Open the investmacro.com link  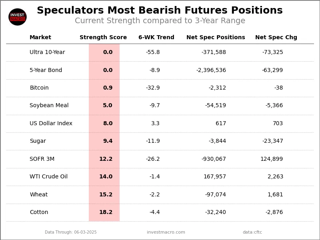click(x=166, y=232)
